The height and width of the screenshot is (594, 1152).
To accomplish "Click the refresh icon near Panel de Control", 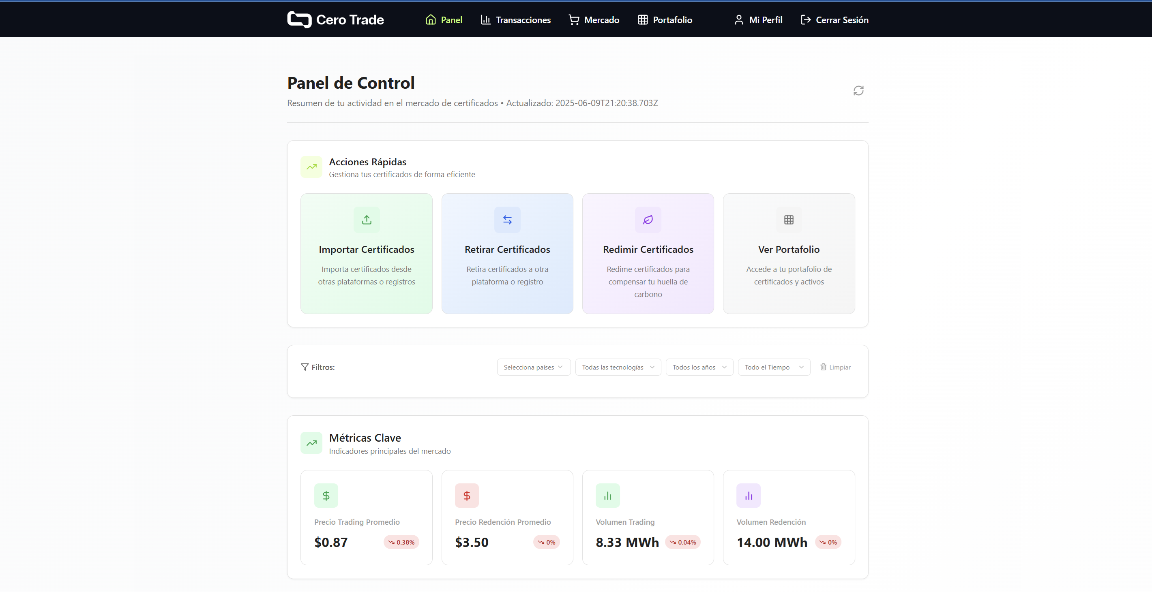I will (858, 90).
